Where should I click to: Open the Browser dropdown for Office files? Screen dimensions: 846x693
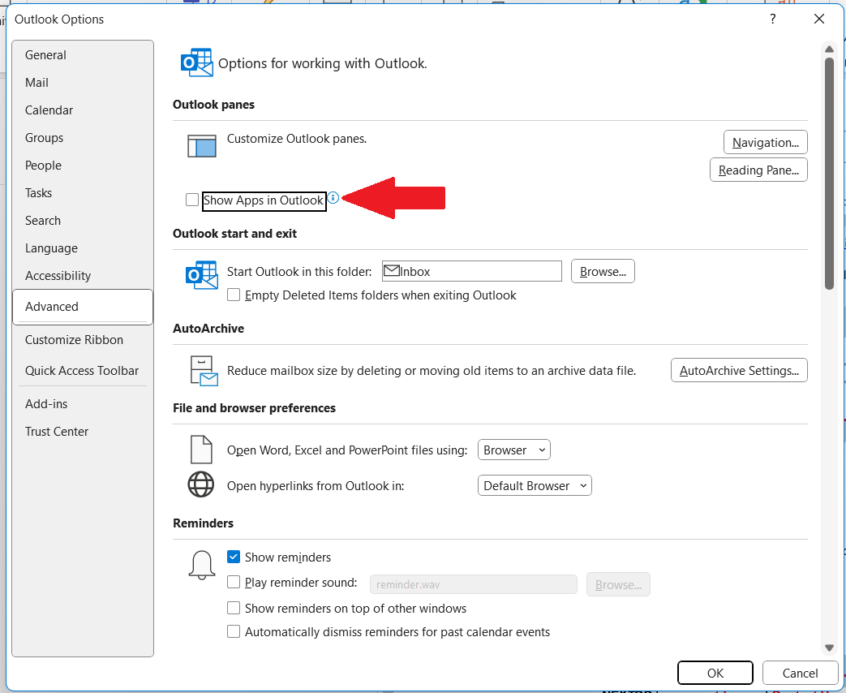pos(513,450)
